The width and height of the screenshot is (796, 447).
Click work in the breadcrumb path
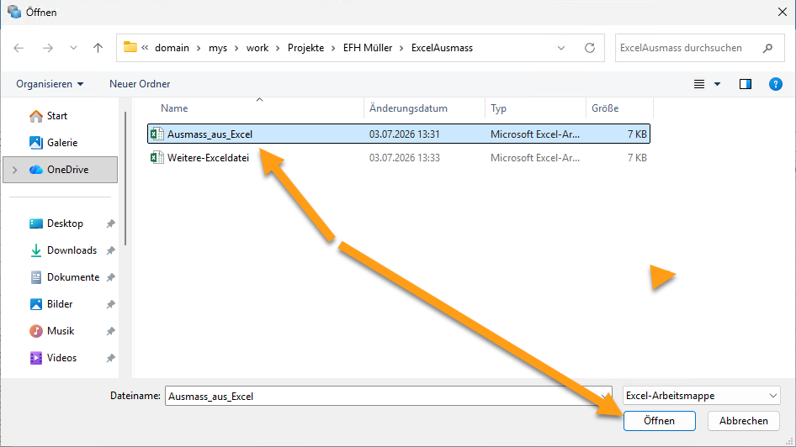257,48
